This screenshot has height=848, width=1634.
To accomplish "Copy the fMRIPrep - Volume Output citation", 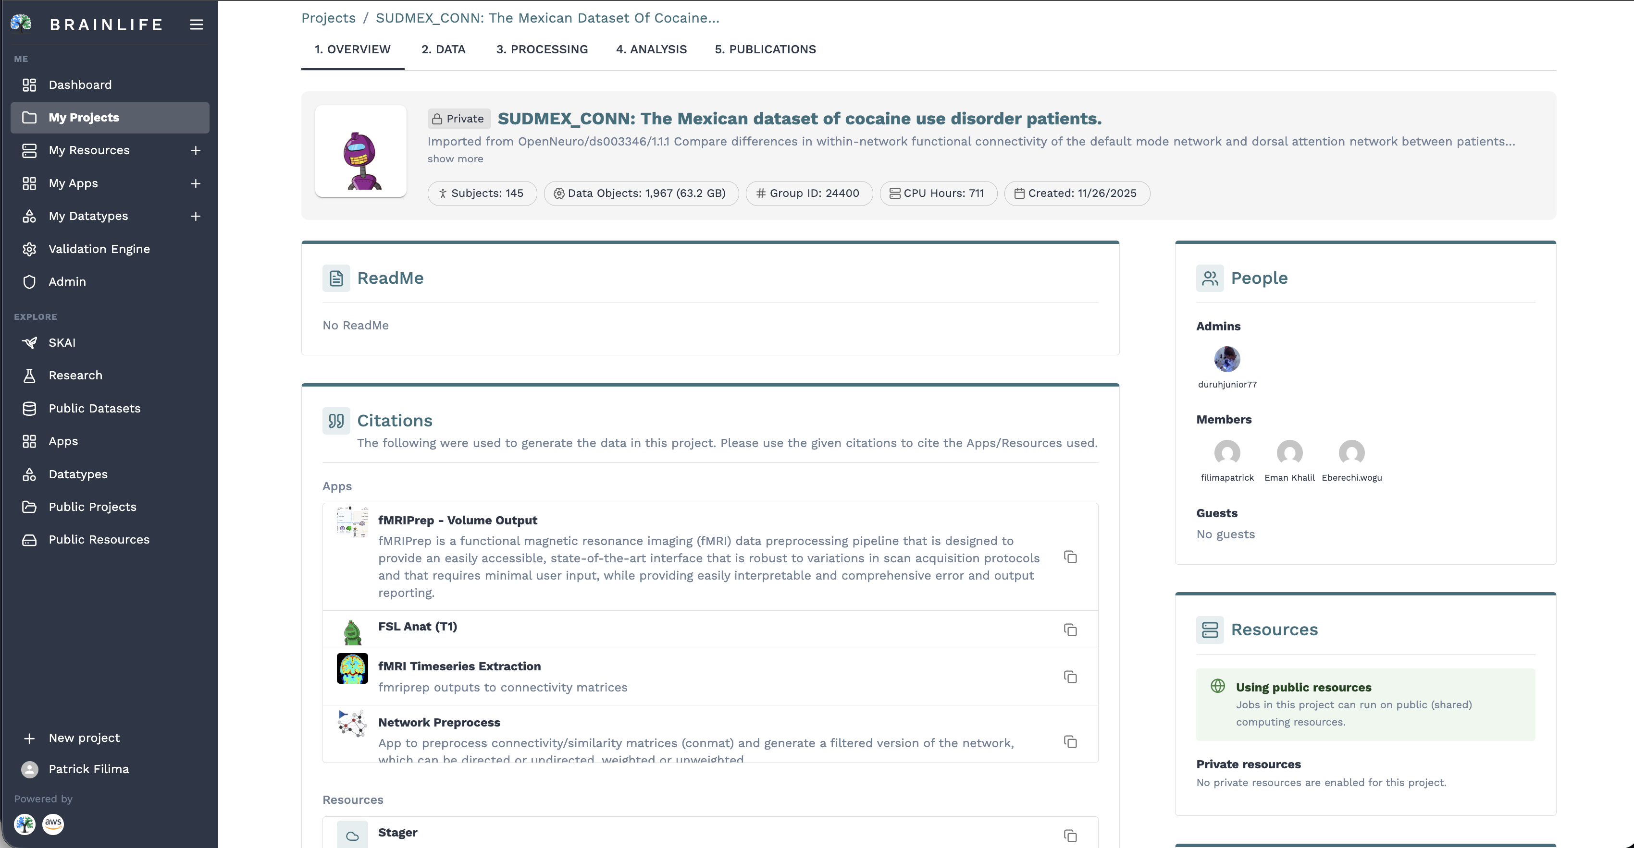I will (x=1070, y=557).
